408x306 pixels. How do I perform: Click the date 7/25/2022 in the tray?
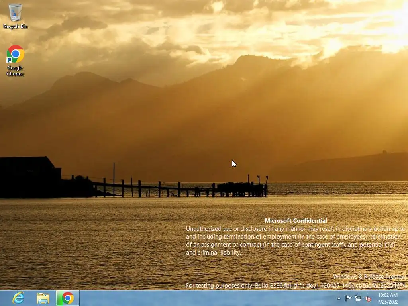388,302
